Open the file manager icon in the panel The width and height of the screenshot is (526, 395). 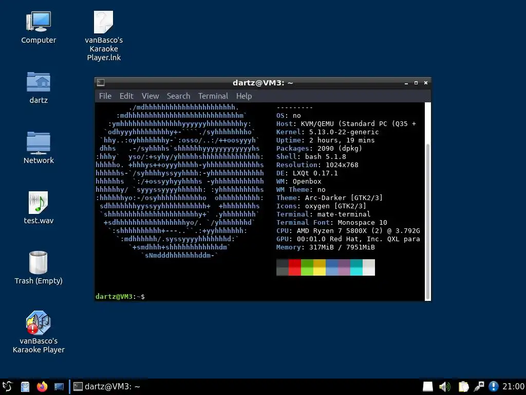25,387
